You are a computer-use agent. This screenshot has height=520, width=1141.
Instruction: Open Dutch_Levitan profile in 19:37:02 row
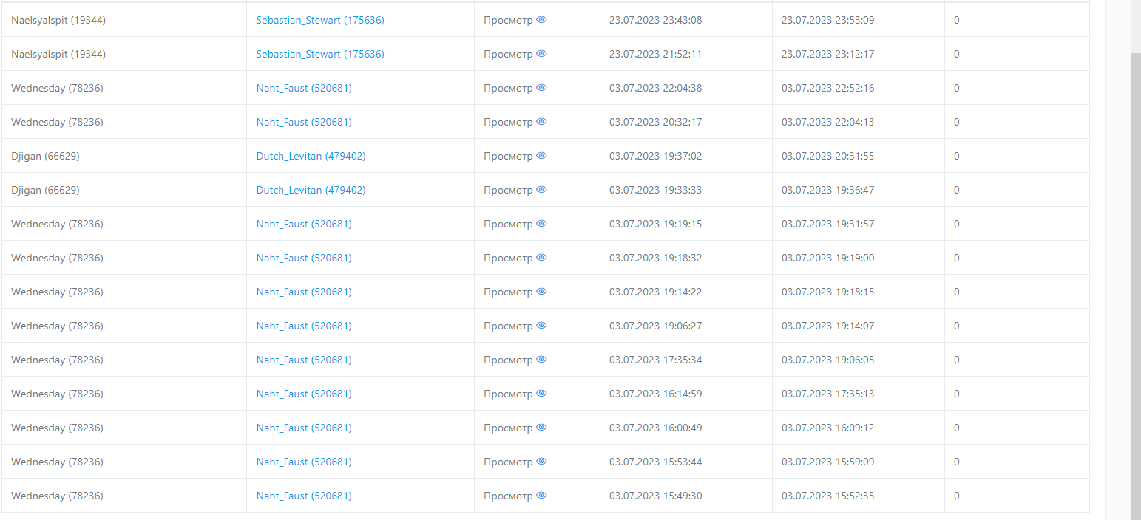click(311, 156)
